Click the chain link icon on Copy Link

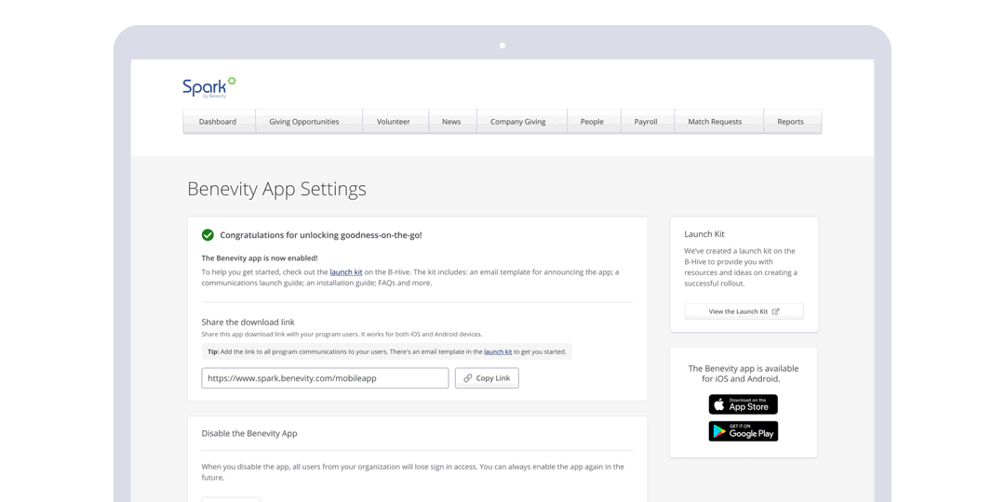coord(468,378)
